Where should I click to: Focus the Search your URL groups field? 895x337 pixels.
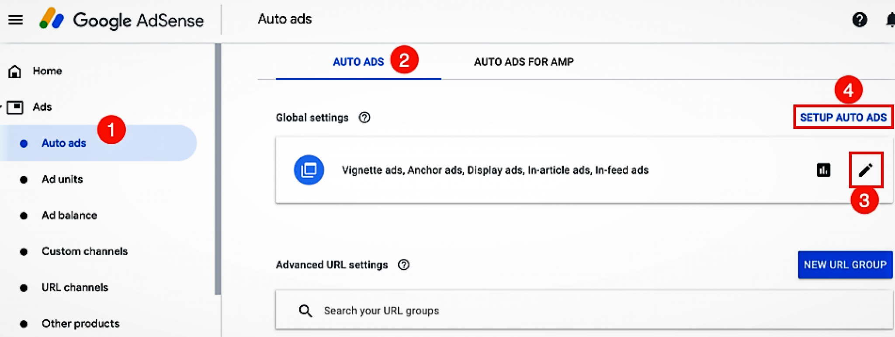[x=584, y=310]
